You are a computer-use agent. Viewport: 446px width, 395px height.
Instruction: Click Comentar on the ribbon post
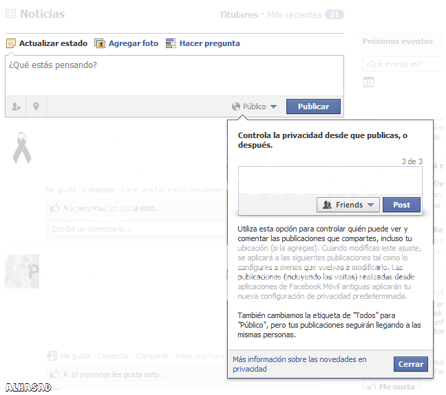pos(98,190)
